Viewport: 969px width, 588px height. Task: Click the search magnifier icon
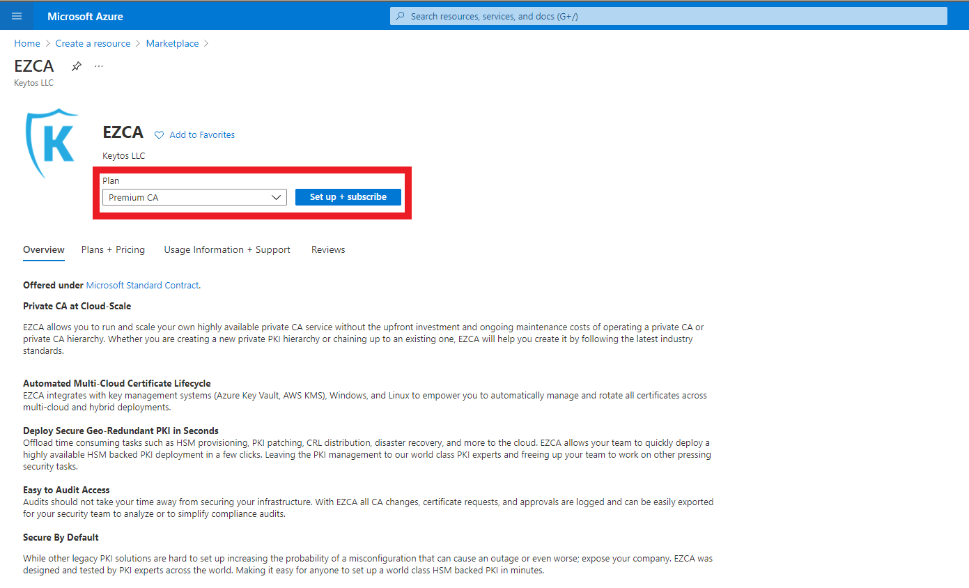pos(400,16)
